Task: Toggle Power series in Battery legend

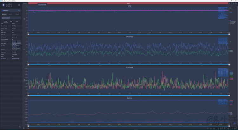Action: click(230, 113)
